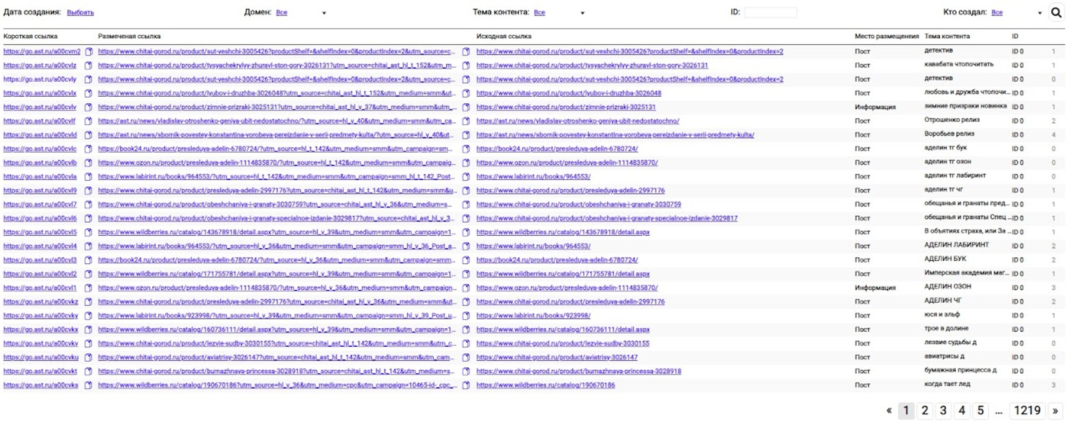Viewport: 1068px width, 425px height.
Task: Copy tagged link of wildberries 190670186 row
Action: (x=466, y=386)
